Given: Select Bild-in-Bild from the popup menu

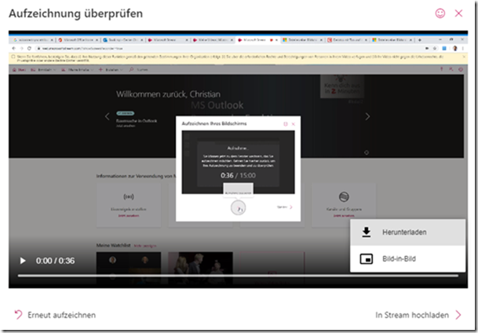Looking at the screenshot, I should click(x=407, y=259).
